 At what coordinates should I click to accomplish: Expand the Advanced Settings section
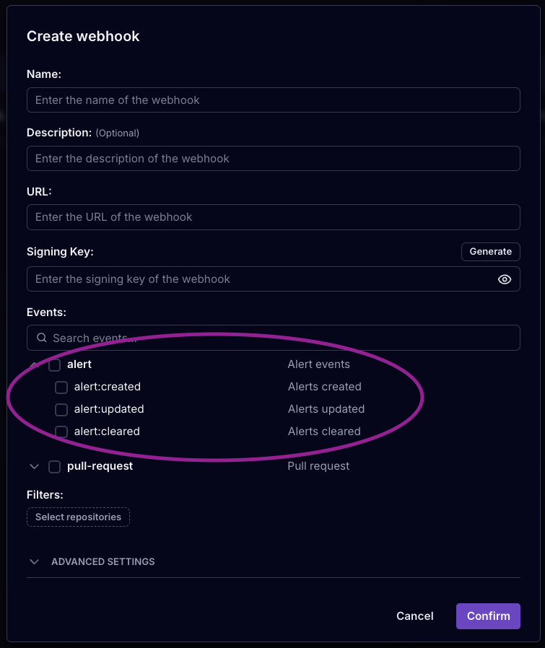pyautogui.click(x=34, y=561)
